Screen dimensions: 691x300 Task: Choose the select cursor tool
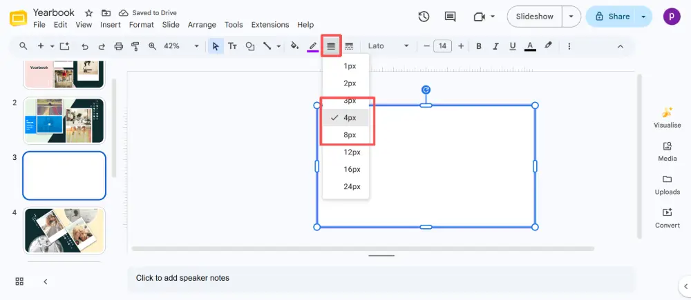[216, 46]
